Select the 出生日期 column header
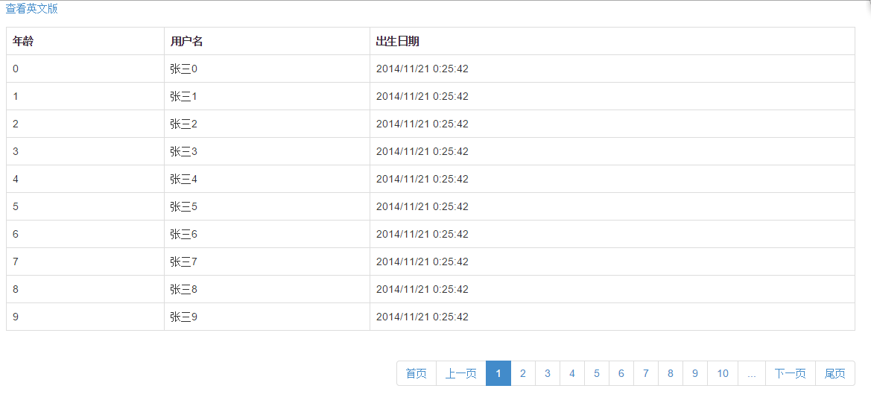The image size is (871, 409). pos(612,41)
